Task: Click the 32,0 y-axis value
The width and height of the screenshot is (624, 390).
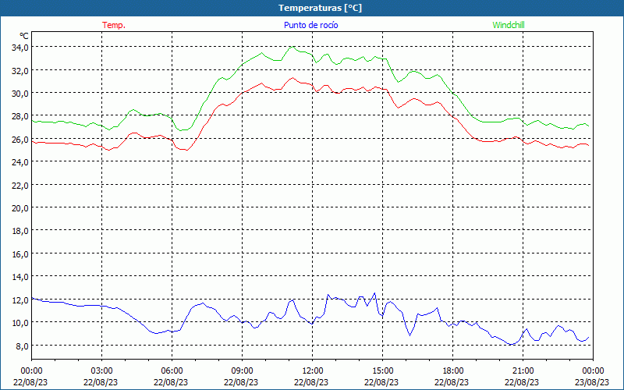Action: click(21, 70)
